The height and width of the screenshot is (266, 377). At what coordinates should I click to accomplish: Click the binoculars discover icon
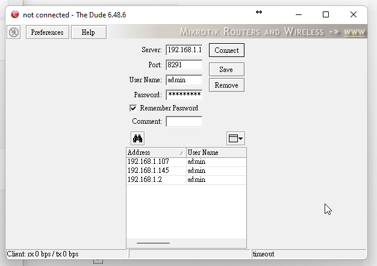click(137, 138)
